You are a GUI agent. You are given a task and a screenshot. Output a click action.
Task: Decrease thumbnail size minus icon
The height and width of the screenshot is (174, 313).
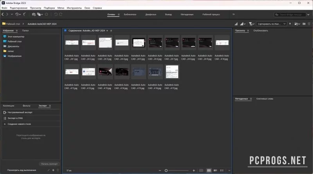160,170
